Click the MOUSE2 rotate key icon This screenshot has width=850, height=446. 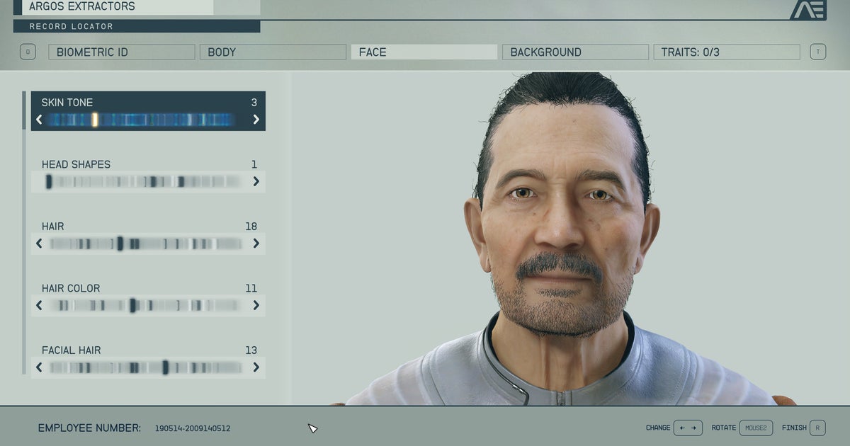pos(756,428)
